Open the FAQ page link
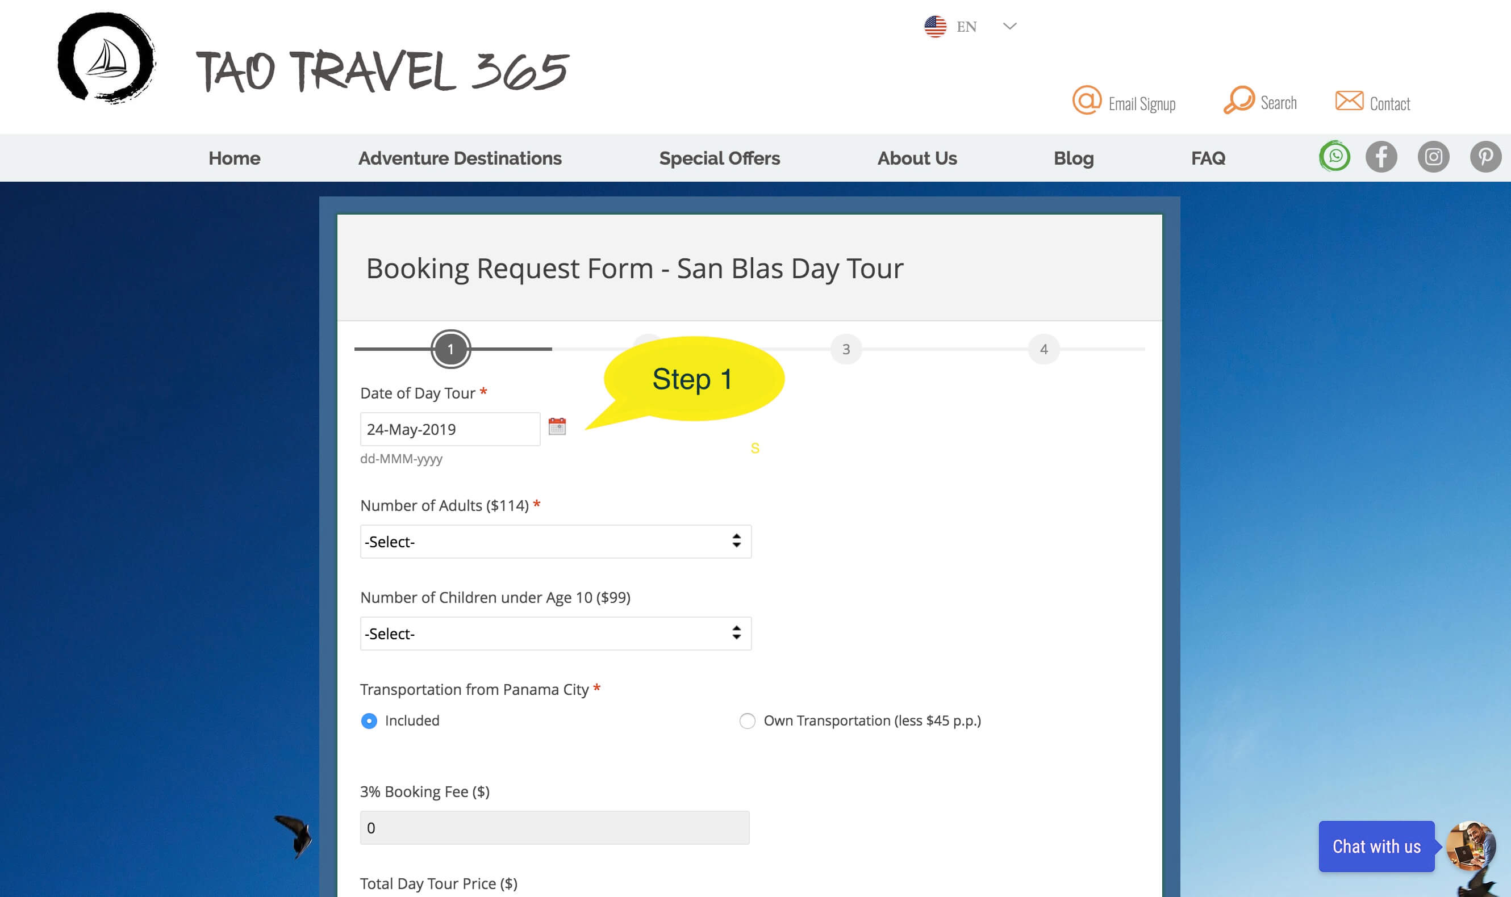This screenshot has width=1511, height=897. point(1208,158)
